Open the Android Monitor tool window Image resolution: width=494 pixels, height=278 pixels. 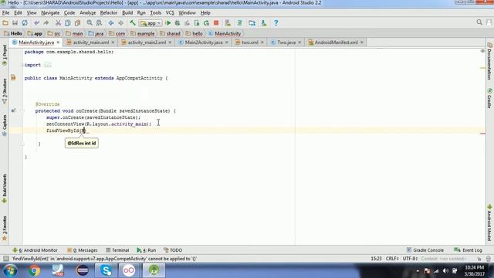[x=35, y=250]
